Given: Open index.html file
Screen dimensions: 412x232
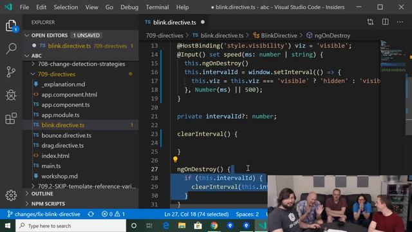Looking at the screenshot, I should (55, 156).
